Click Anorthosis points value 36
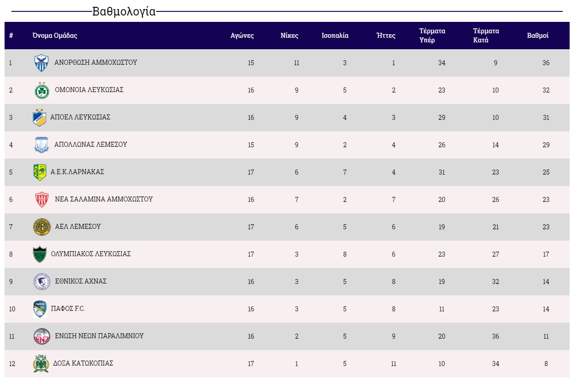571x387 pixels. click(x=546, y=63)
